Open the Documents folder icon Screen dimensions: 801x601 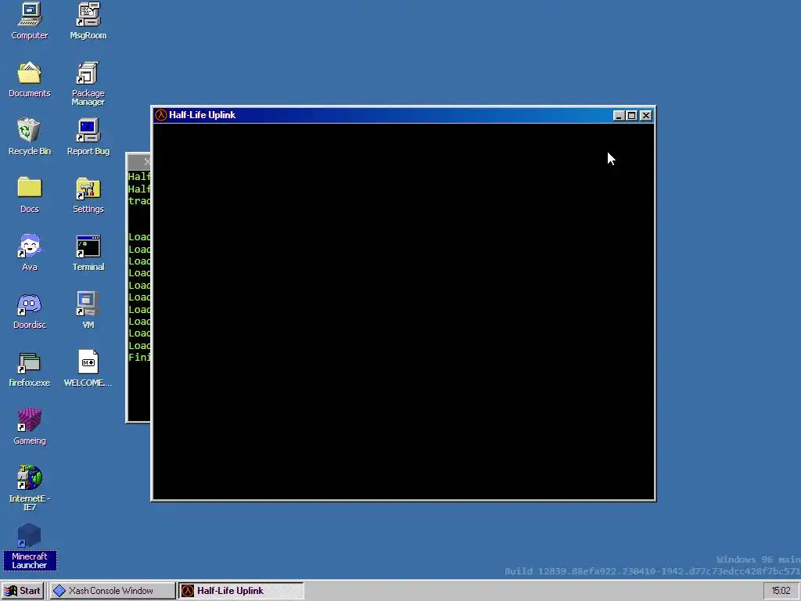[x=29, y=79]
